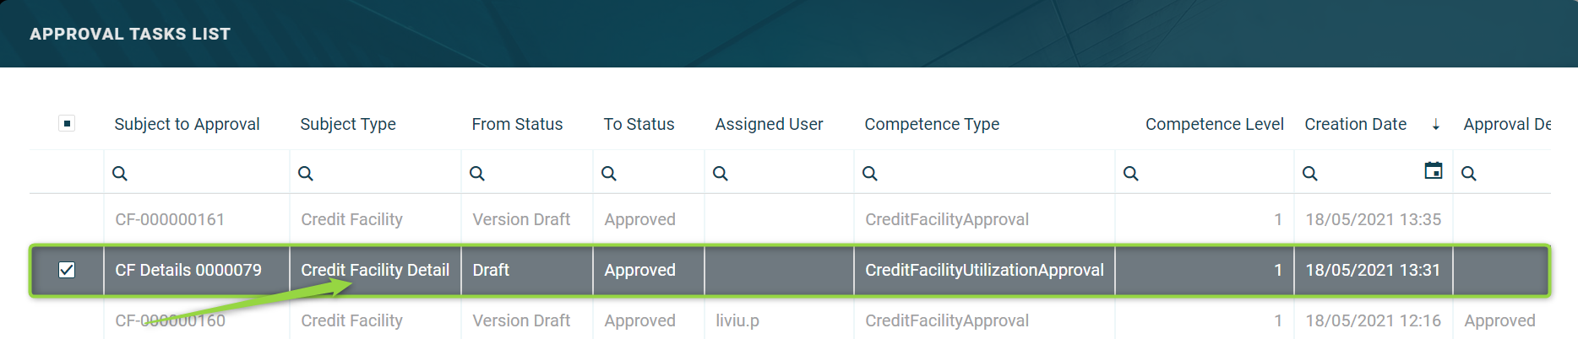The height and width of the screenshot is (339, 1578).
Task: Sort by Subject Type column header
Action: coord(348,124)
